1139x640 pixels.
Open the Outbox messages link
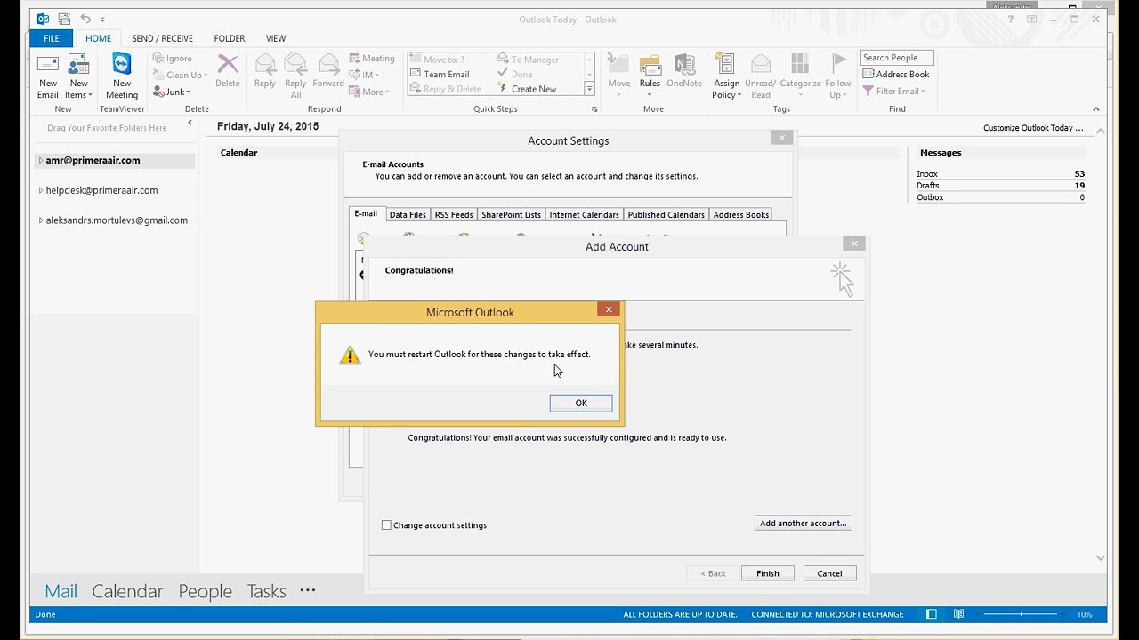(930, 197)
